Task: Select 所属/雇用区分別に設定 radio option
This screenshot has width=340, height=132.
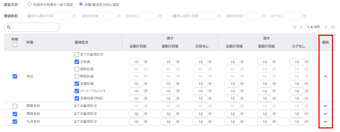Action: tap(81, 4)
